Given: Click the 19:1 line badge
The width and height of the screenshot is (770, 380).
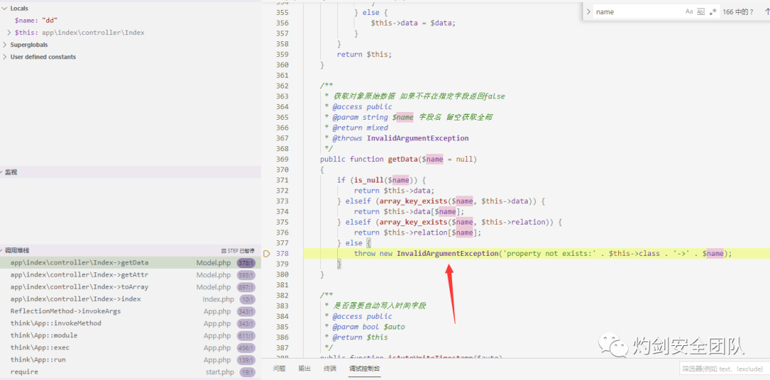Looking at the screenshot, I should click(x=247, y=372).
